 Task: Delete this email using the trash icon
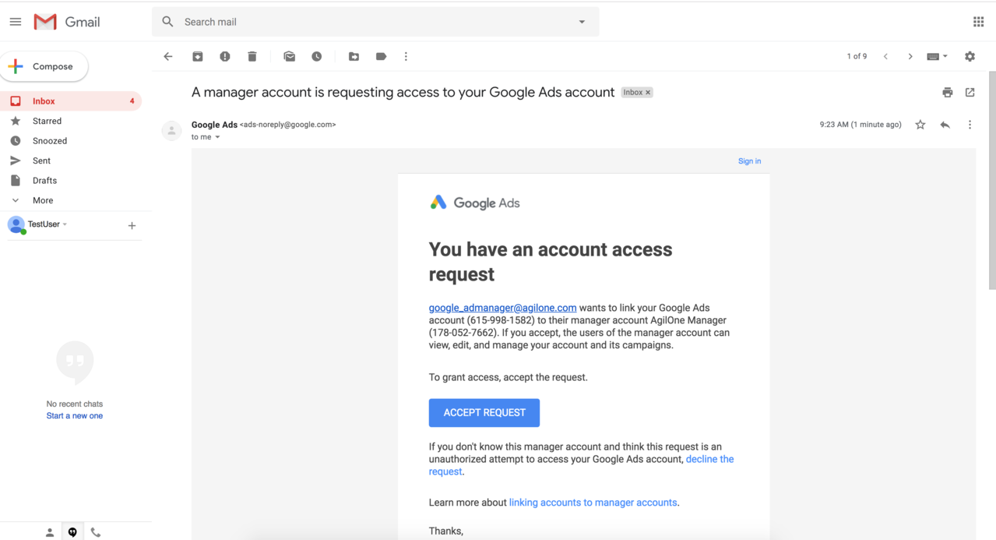[252, 57]
